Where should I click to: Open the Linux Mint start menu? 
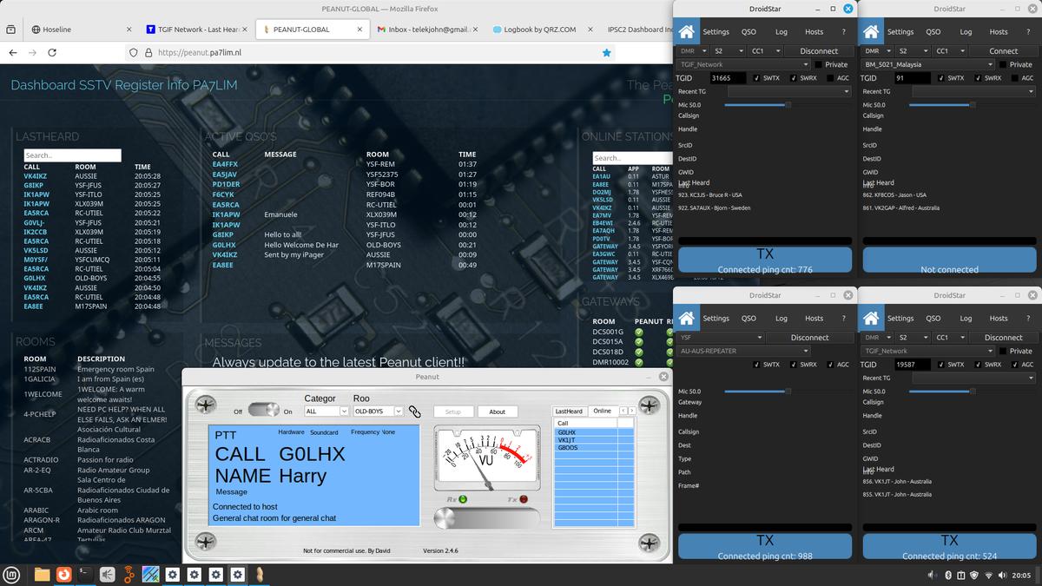[x=12, y=575]
